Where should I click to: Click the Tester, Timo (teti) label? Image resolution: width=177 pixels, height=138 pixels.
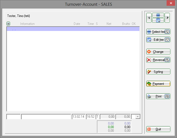pyautogui.click(x=19, y=16)
